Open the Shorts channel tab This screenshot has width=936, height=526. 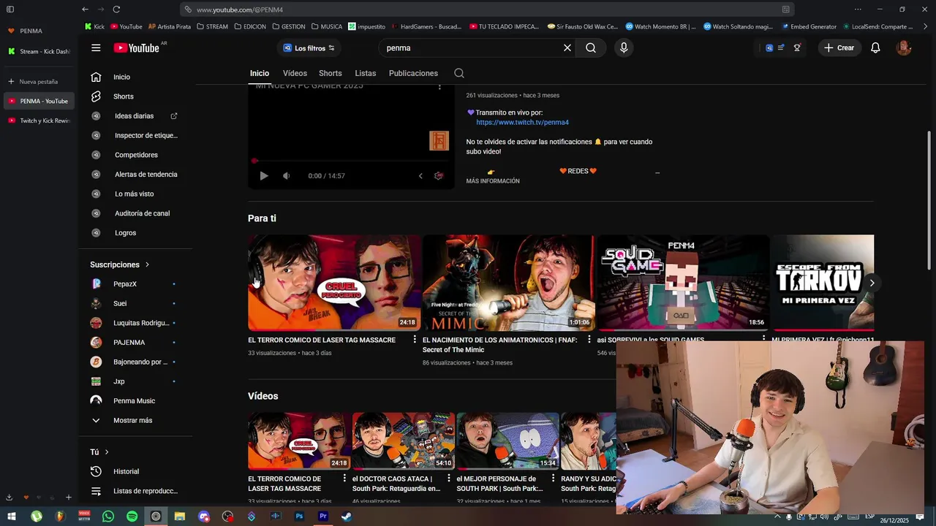point(330,73)
